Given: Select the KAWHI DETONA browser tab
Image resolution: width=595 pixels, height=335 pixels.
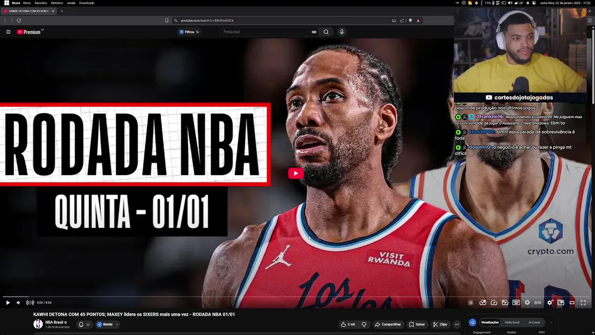Looking at the screenshot, I should tap(29, 11).
